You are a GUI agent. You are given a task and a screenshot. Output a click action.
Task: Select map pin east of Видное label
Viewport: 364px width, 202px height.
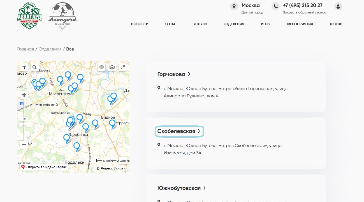coord(112,124)
